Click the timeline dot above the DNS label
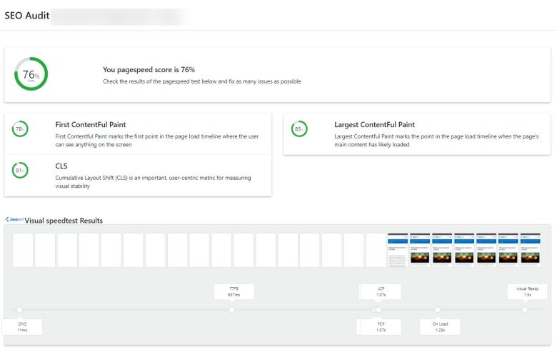The width and height of the screenshot is (557, 352). pyautogui.click(x=19, y=310)
